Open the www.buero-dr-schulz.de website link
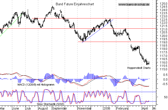 tap(134, 4)
